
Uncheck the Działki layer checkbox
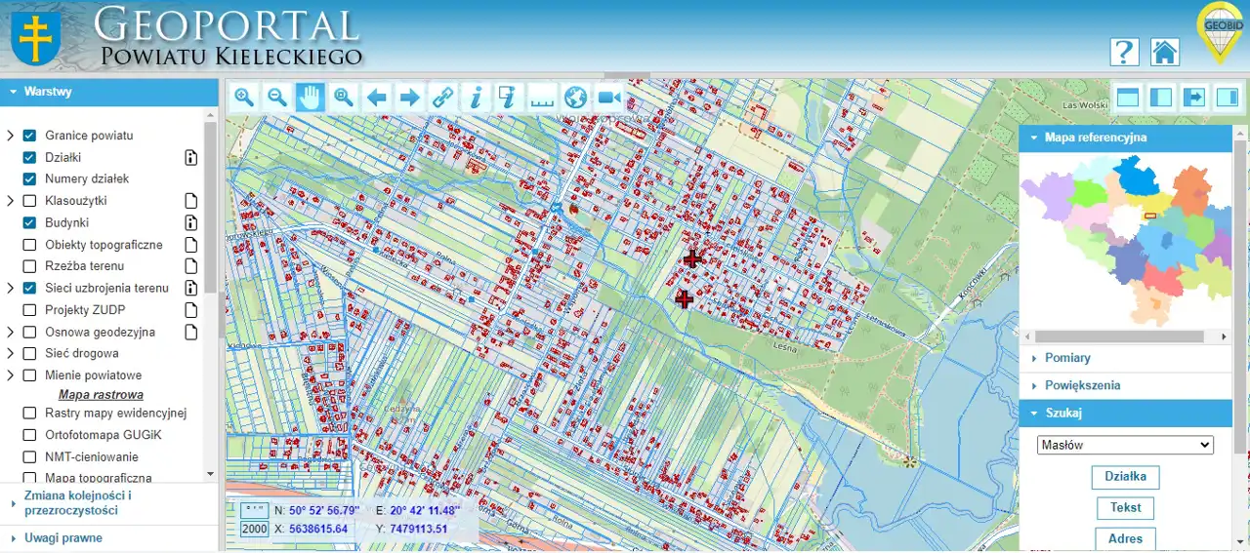coord(29,157)
